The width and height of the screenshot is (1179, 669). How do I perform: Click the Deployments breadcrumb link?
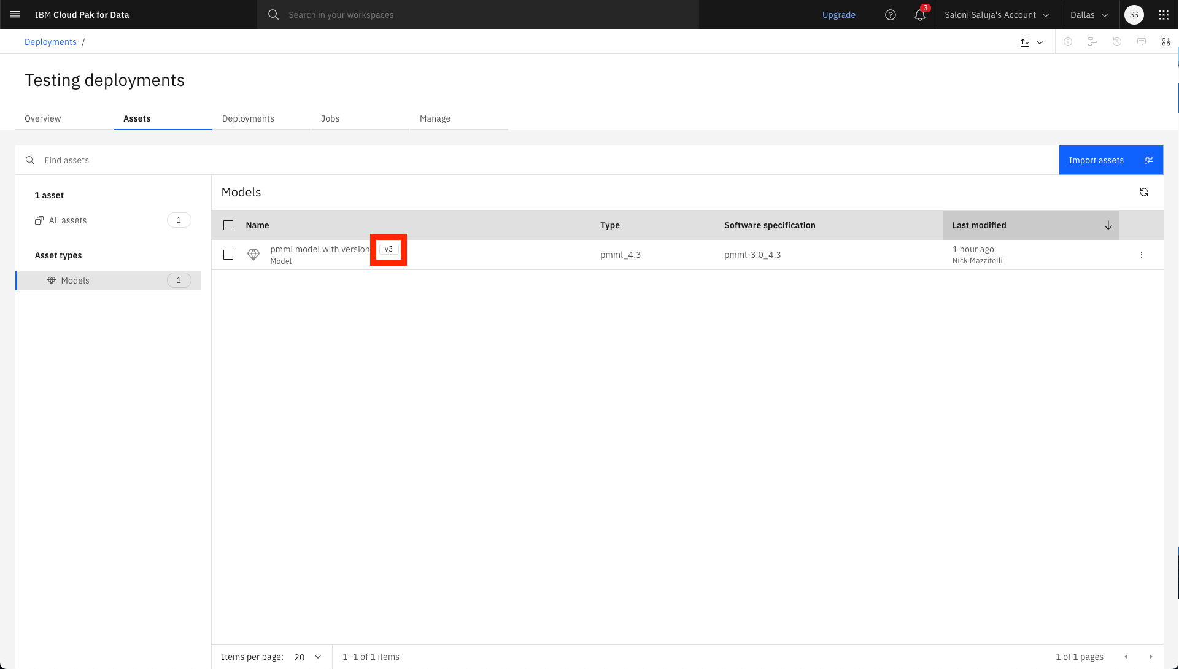(x=50, y=41)
